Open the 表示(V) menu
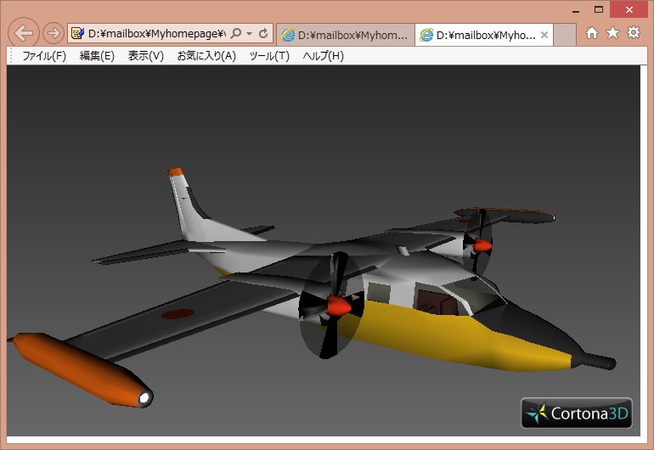The image size is (654, 450). pyautogui.click(x=145, y=56)
